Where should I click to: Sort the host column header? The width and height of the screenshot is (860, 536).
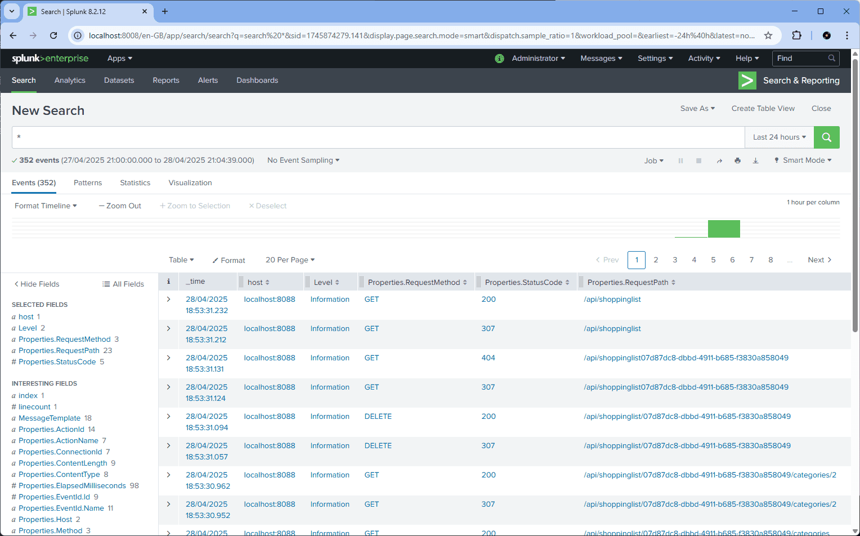258,283
